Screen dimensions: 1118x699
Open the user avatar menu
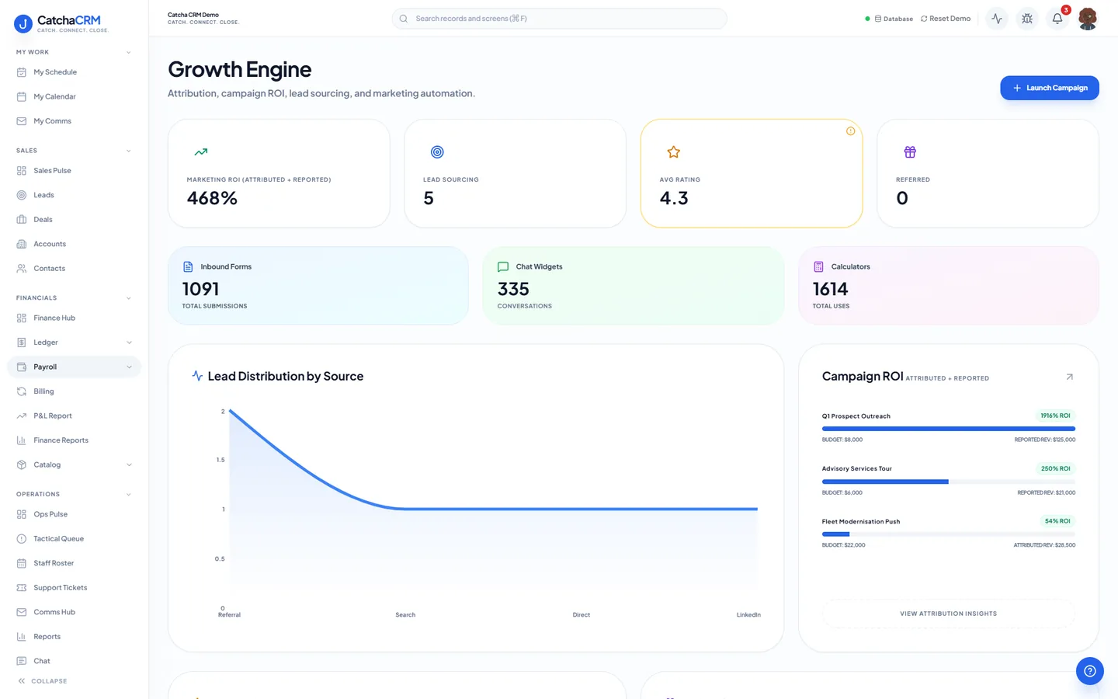coord(1088,19)
